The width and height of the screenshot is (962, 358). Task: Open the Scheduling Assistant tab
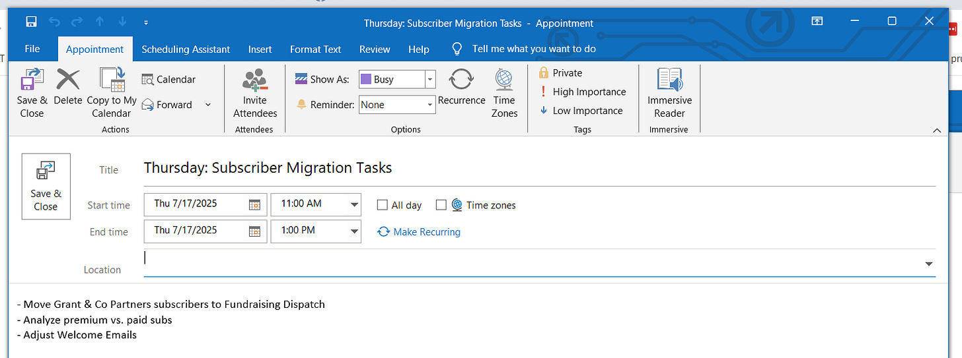pos(186,49)
